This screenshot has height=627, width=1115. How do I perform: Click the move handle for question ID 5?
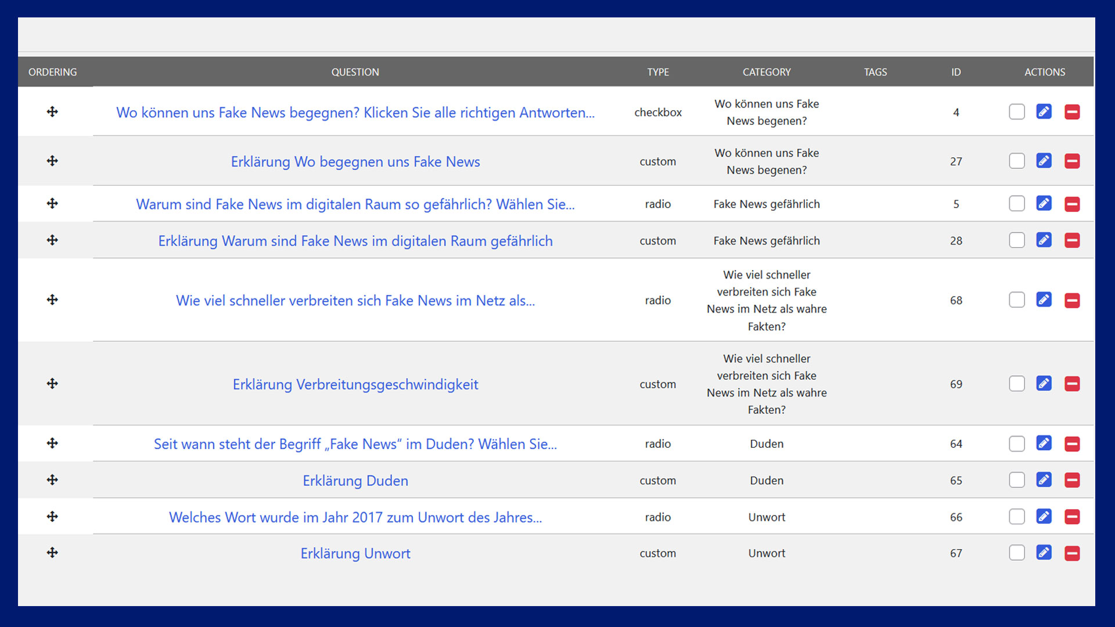[x=52, y=203]
